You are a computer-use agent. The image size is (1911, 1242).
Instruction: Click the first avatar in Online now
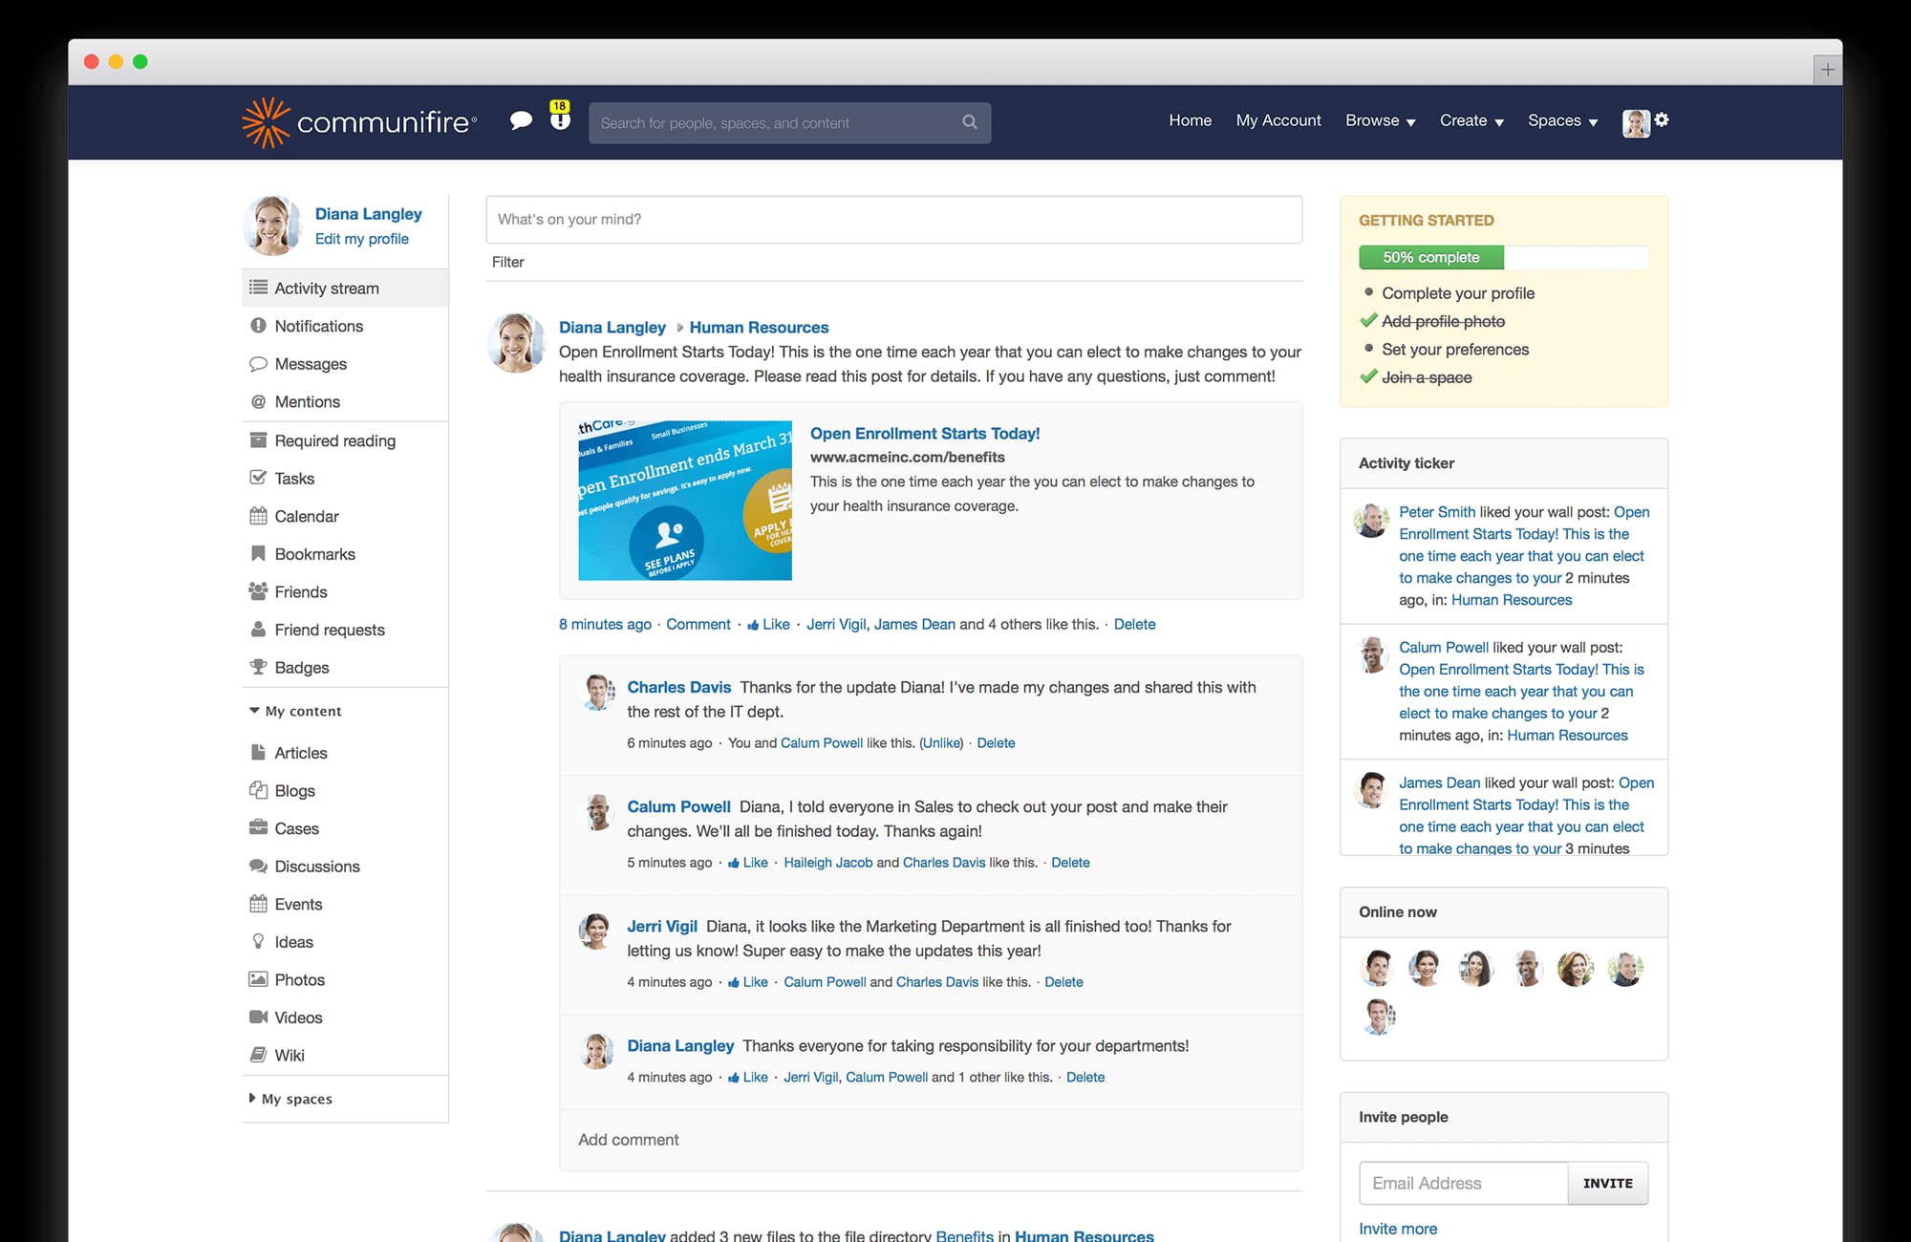(x=1377, y=968)
